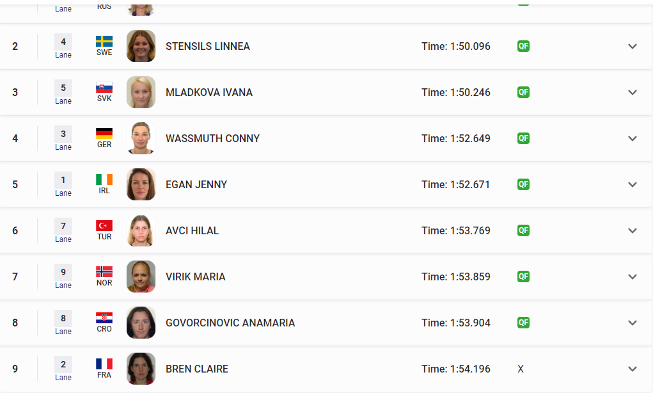Click the Croatia flag icon

pyautogui.click(x=104, y=318)
